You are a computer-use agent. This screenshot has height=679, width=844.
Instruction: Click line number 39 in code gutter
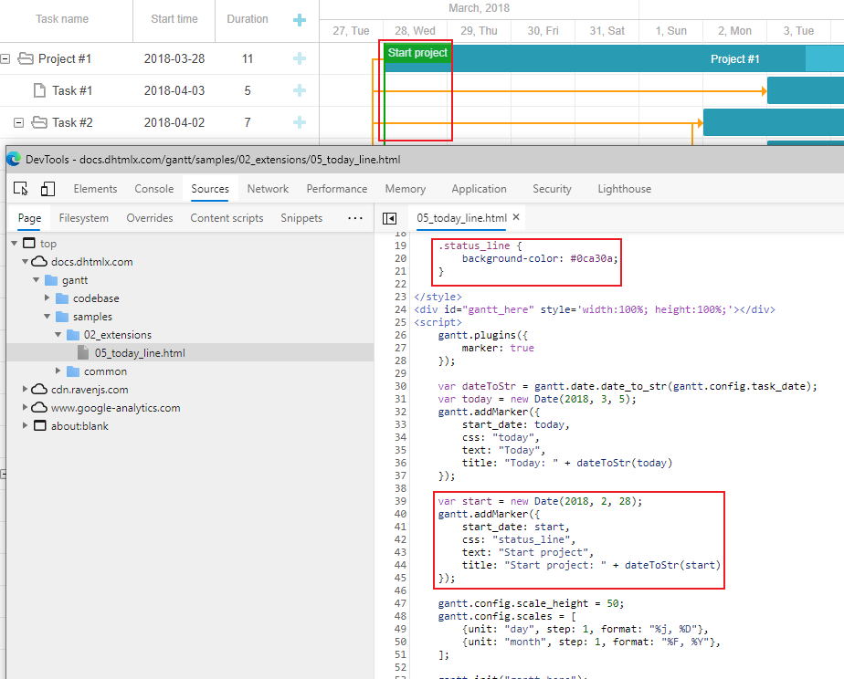pos(400,501)
